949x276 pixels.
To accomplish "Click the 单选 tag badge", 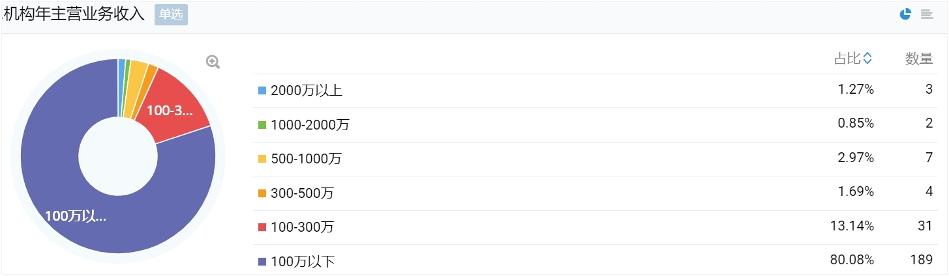I will coord(171,14).
